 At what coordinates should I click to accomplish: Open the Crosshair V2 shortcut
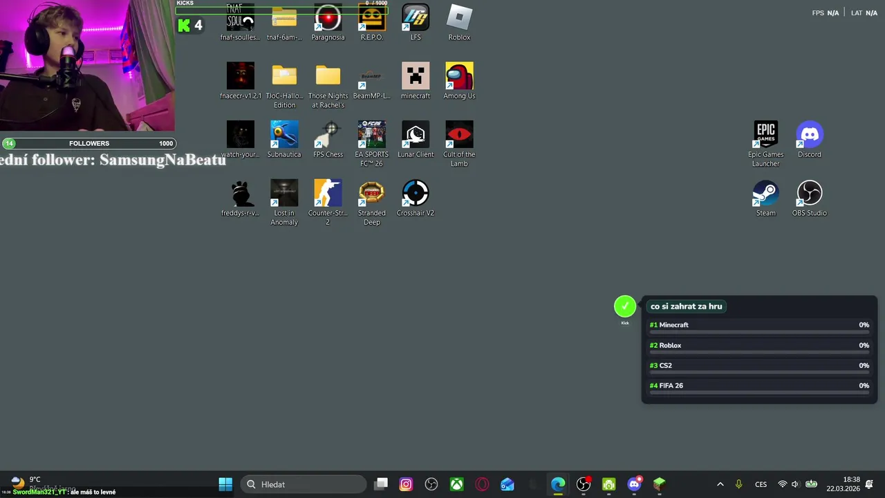pos(416,199)
